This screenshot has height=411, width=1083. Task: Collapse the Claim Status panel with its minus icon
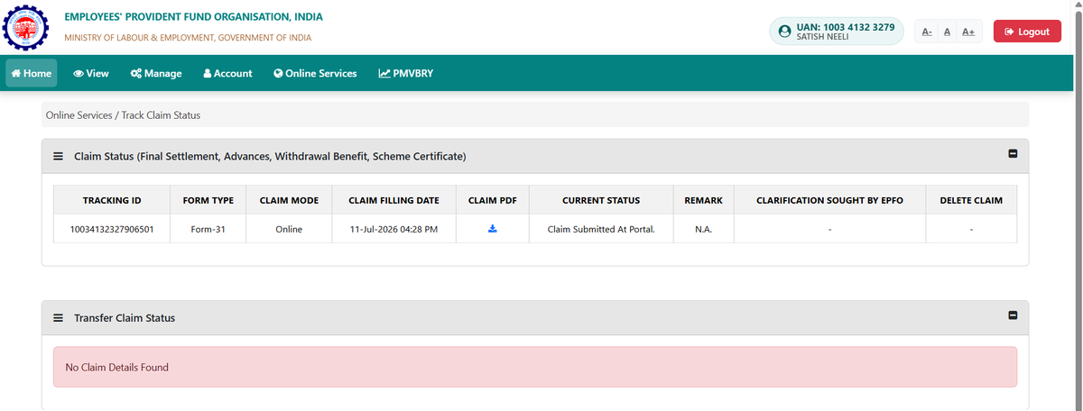(x=1013, y=154)
